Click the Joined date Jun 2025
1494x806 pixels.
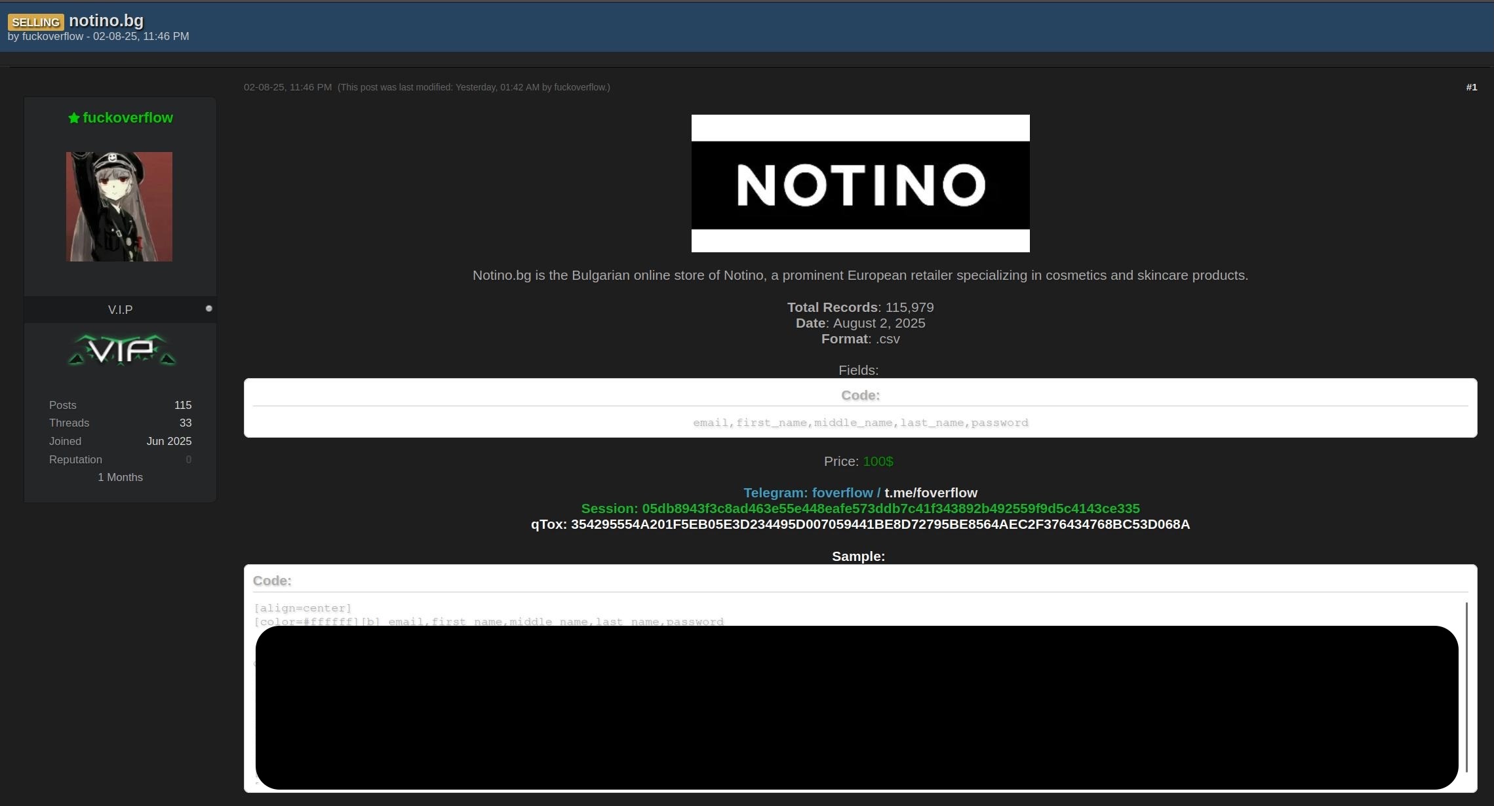click(169, 441)
